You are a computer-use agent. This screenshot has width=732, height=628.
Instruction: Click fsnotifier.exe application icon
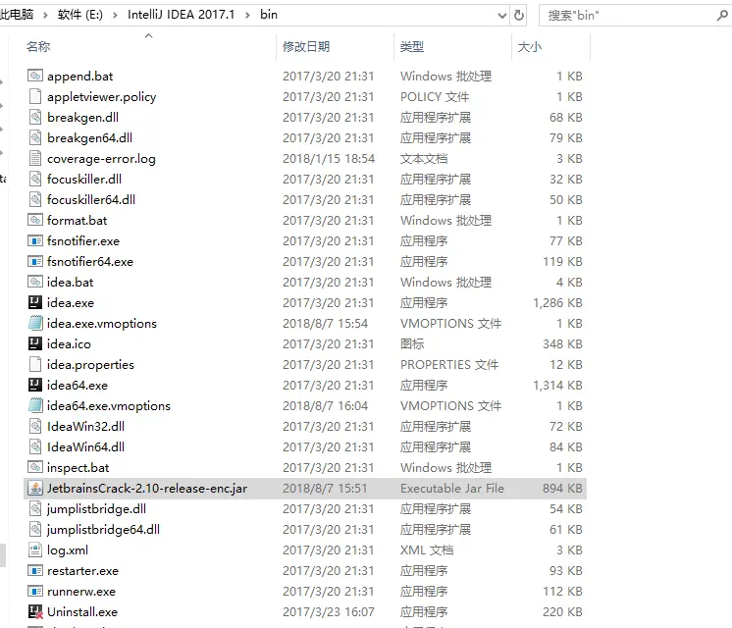click(35, 240)
